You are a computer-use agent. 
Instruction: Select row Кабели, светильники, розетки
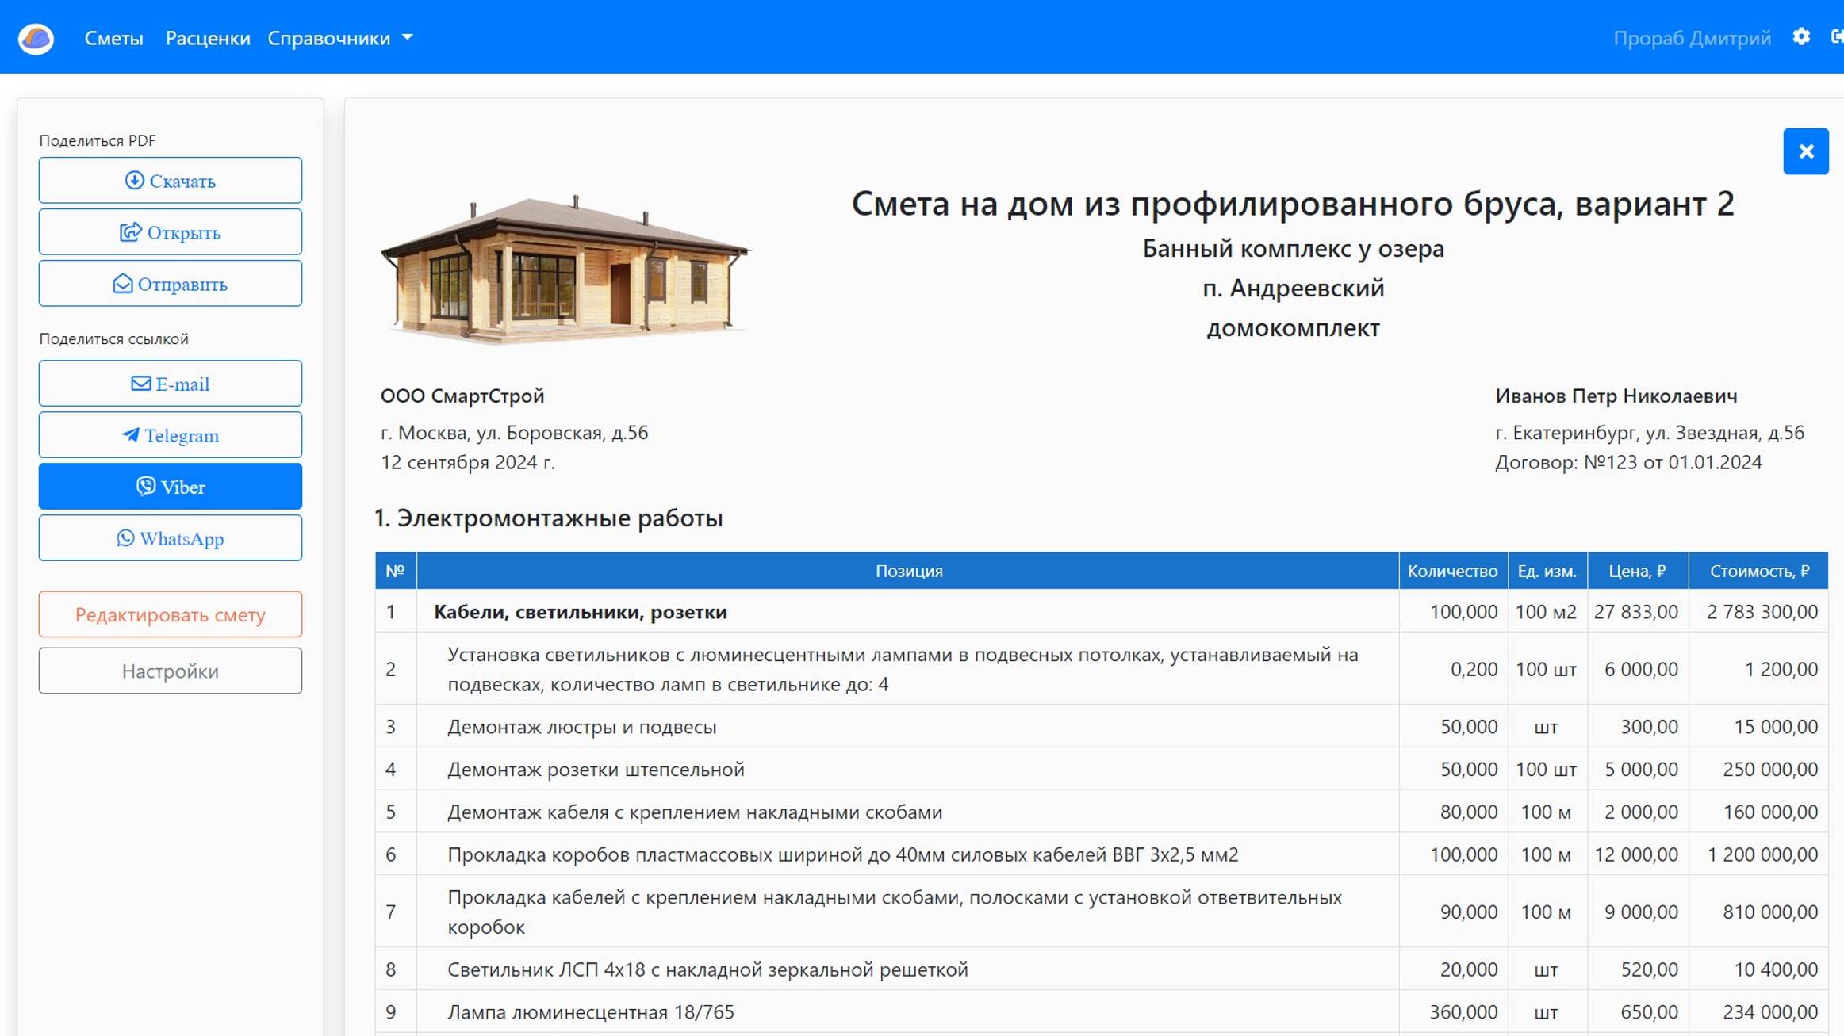pyautogui.click(x=580, y=612)
